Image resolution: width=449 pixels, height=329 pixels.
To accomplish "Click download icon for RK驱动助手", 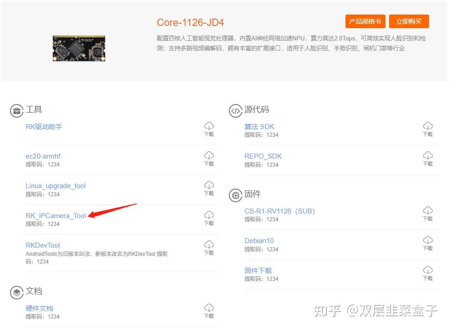I will click(209, 126).
